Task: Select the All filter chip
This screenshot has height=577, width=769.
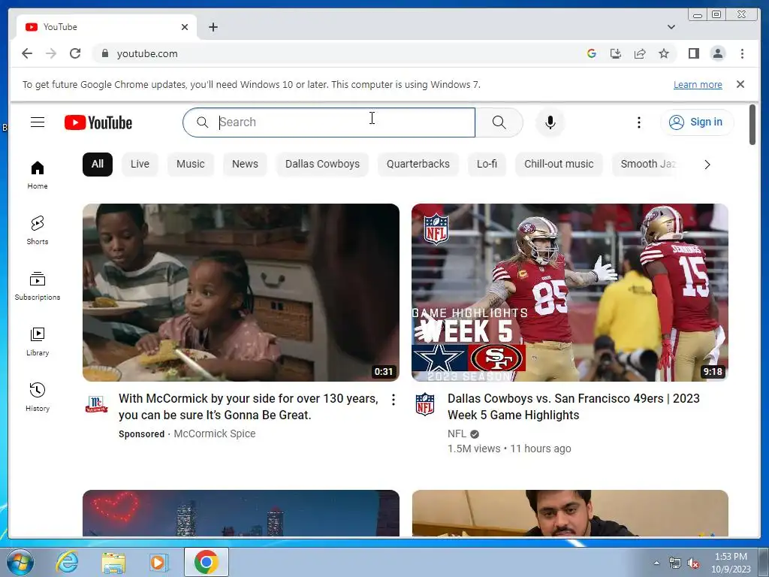Action: [98, 164]
